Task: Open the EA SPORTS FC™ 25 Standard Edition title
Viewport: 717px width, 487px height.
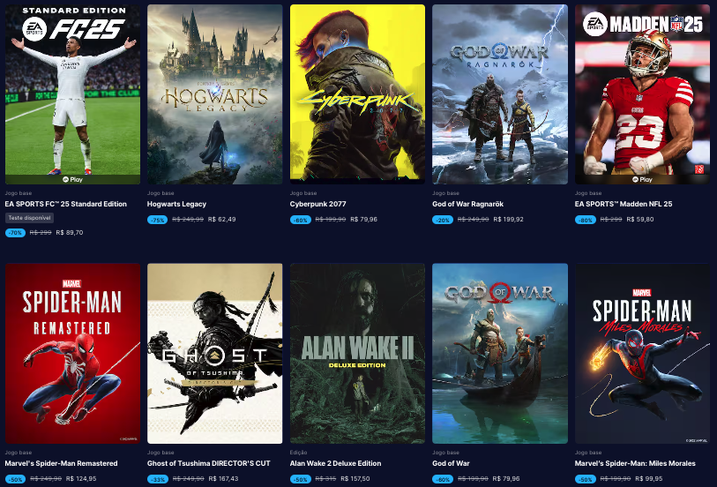Action: click(x=66, y=204)
